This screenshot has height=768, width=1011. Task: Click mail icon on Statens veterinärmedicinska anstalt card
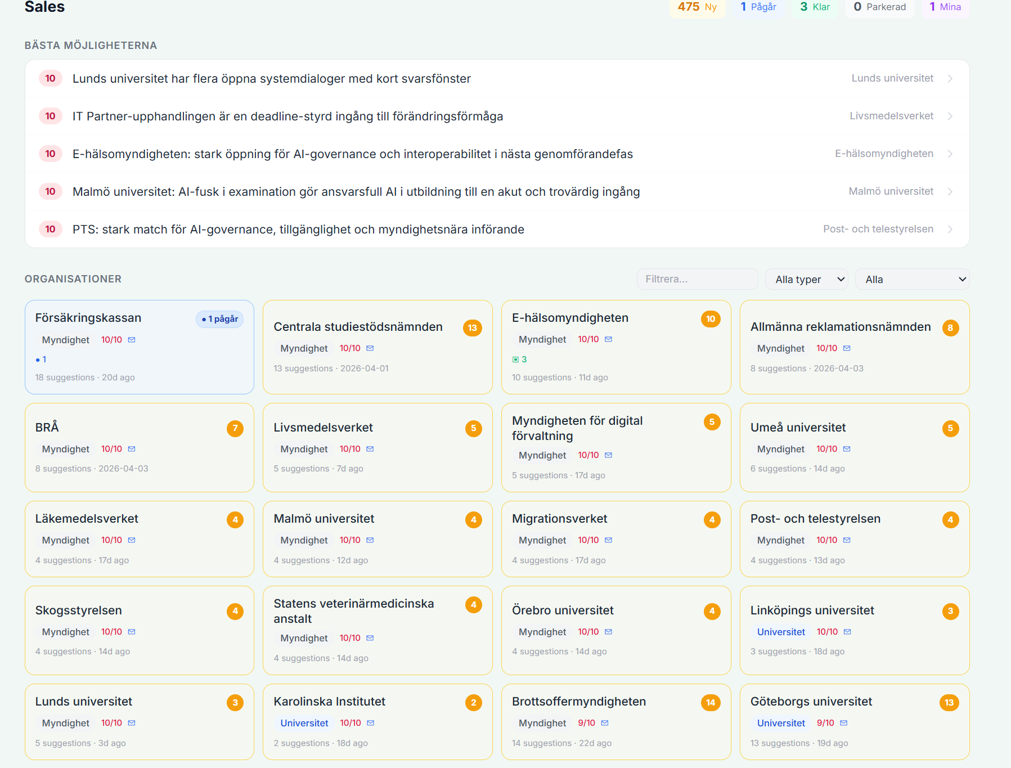click(x=370, y=638)
